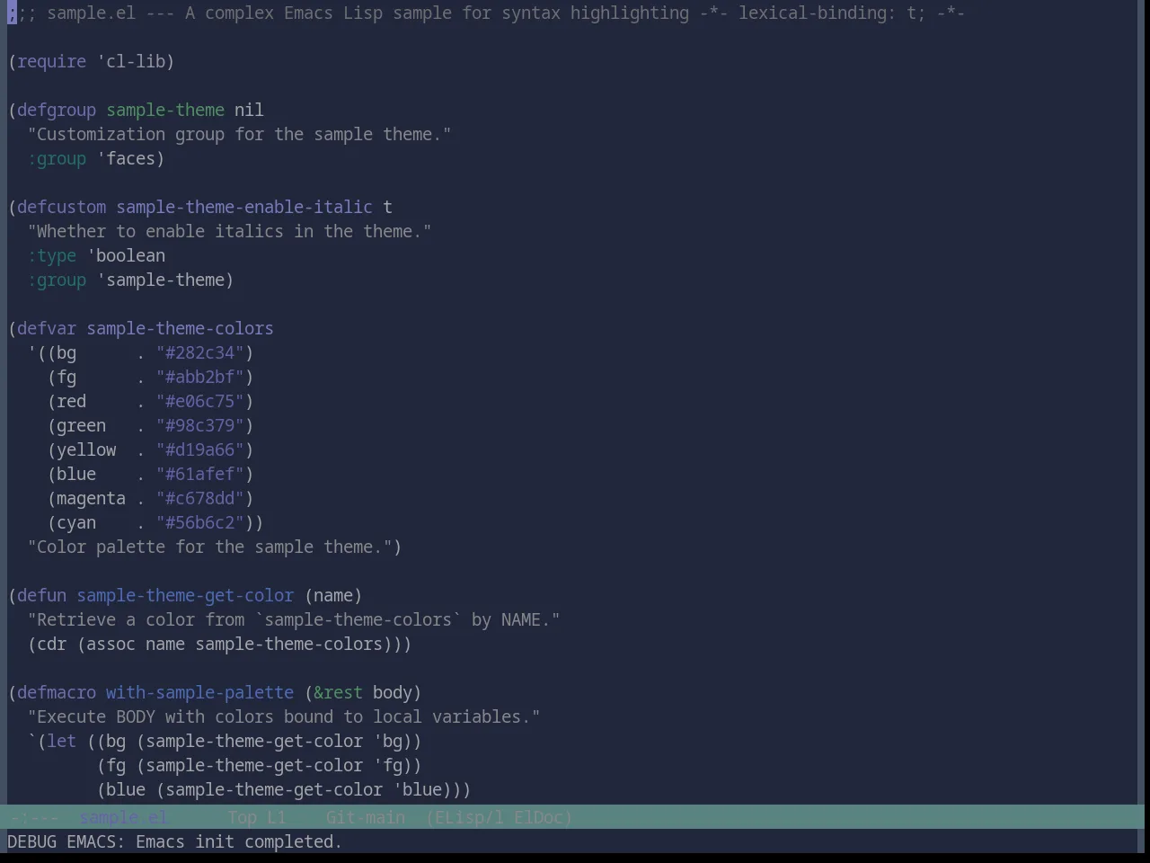Click the 'cdr' function call

point(52,644)
